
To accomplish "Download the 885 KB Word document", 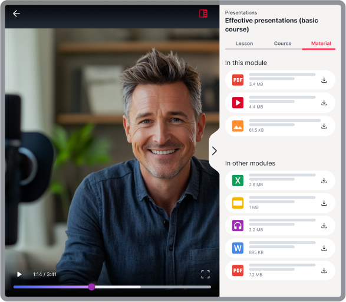I will tap(324, 248).
